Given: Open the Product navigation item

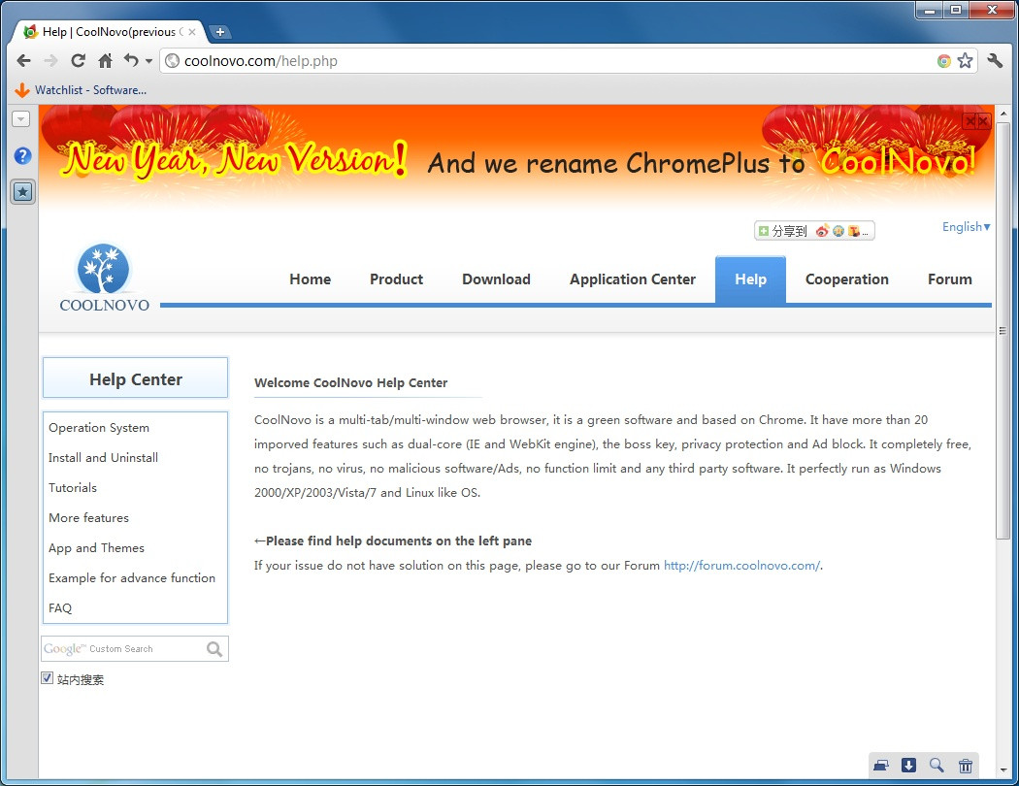Looking at the screenshot, I should click(x=396, y=279).
